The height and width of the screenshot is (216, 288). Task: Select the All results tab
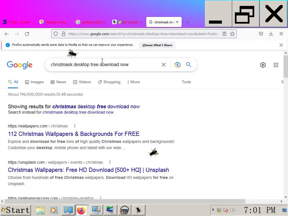tap(13, 82)
